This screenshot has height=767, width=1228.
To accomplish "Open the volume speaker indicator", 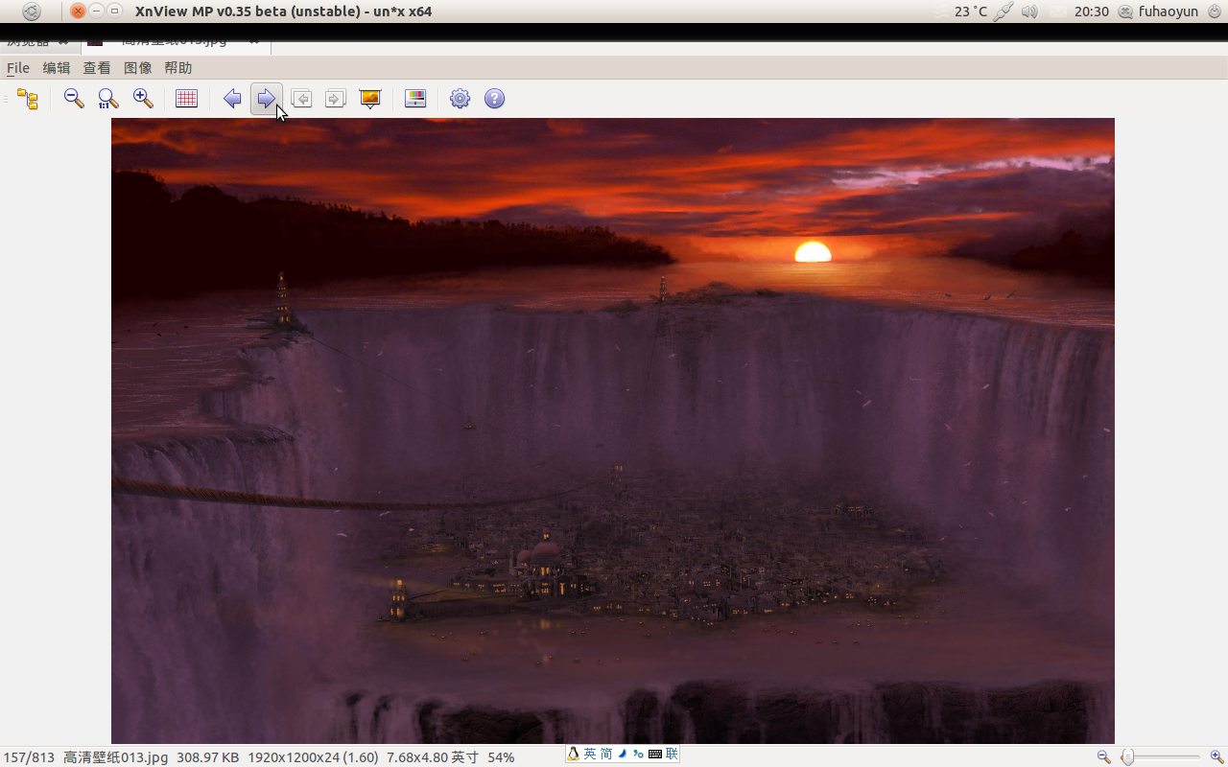I will [x=1030, y=12].
